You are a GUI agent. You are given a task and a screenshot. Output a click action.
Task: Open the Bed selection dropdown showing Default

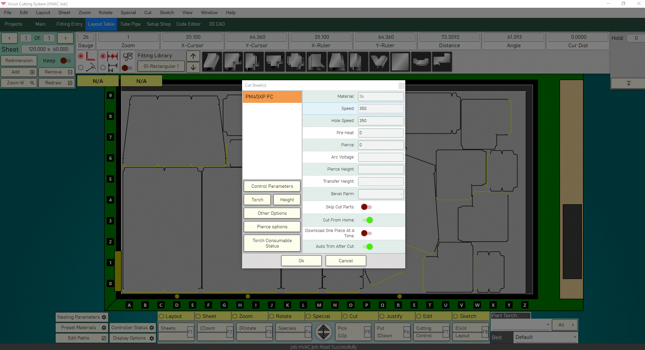(545, 337)
